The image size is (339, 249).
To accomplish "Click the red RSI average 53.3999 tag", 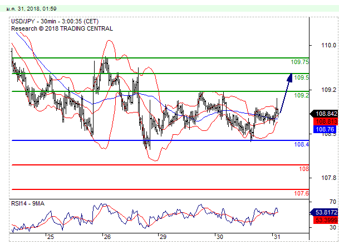I will click(324, 221).
